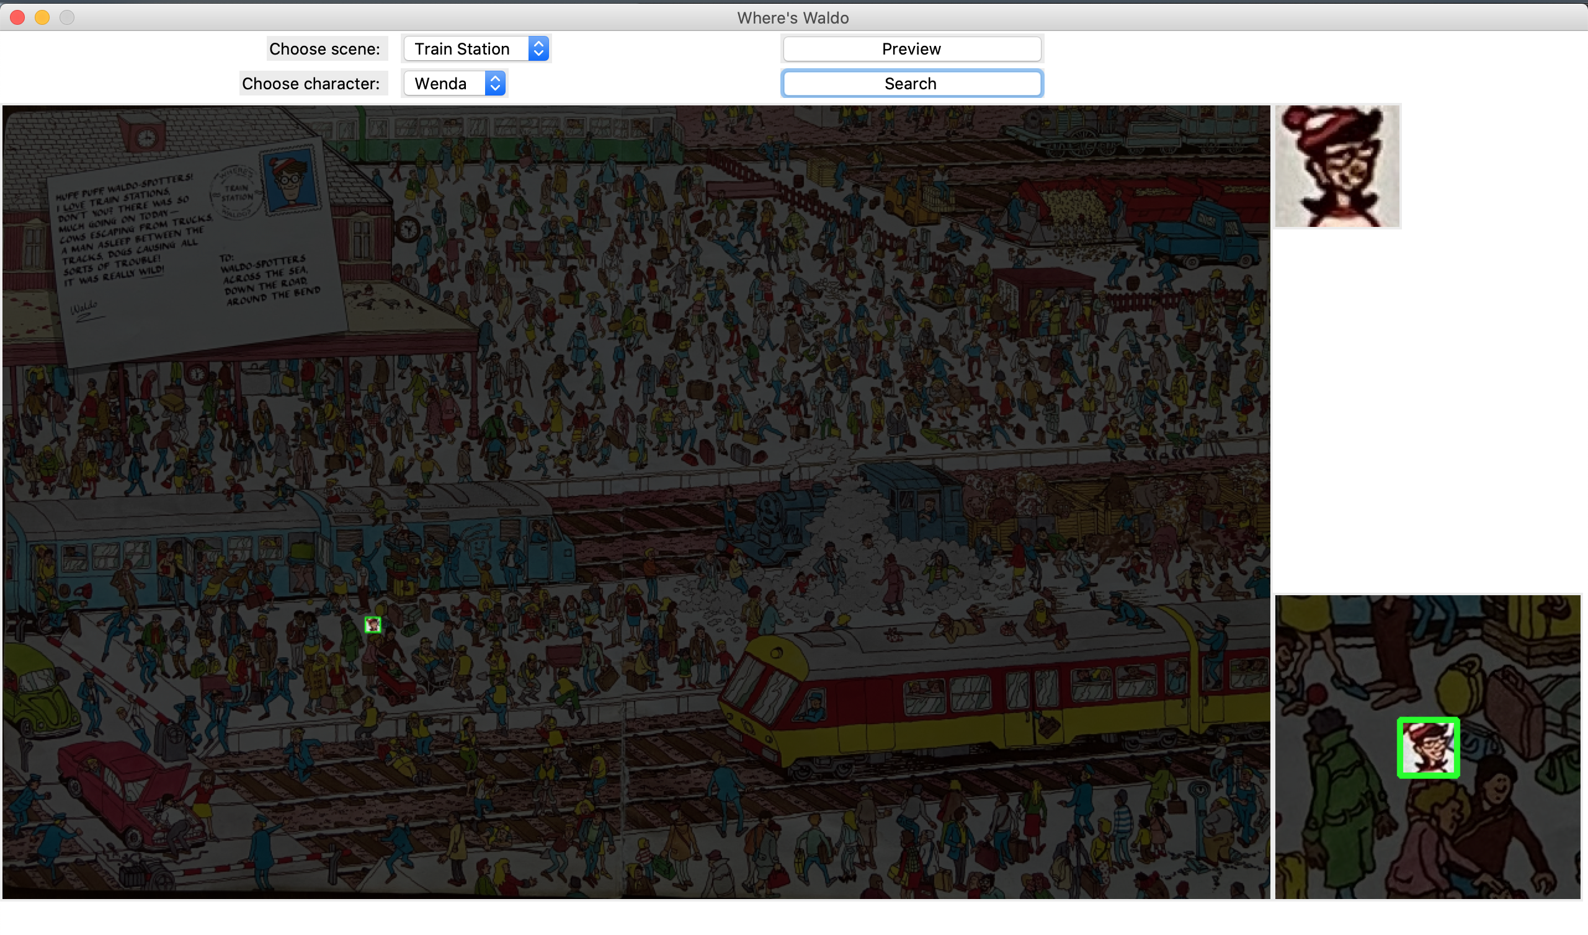Image resolution: width=1588 pixels, height=935 pixels.
Task: Click the blue arrows beside Wenda
Action: click(x=495, y=84)
